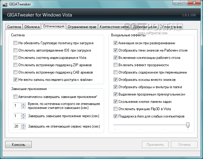
Task: Open the Ограничение прав tab
Action: point(82,27)
